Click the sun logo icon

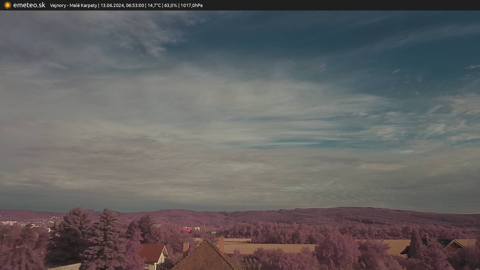click(7, 5)
